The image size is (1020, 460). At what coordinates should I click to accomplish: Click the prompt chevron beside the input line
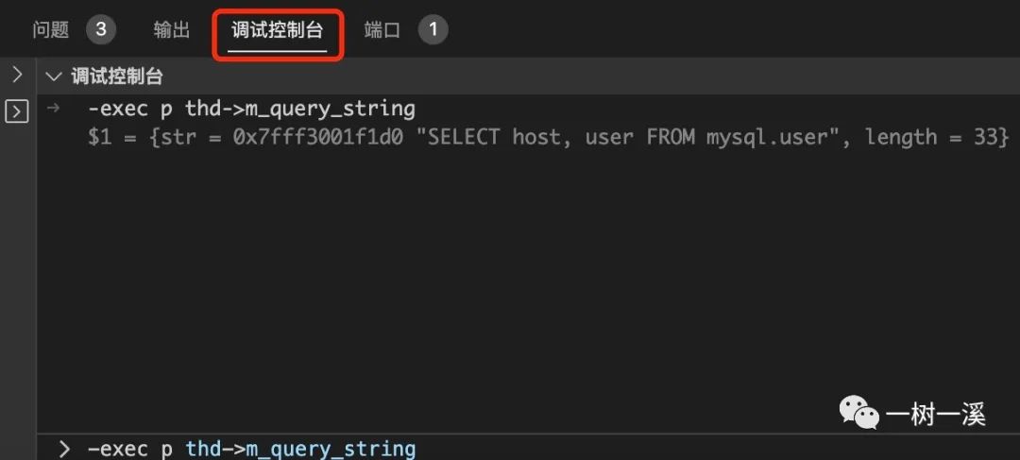(64, 449)
